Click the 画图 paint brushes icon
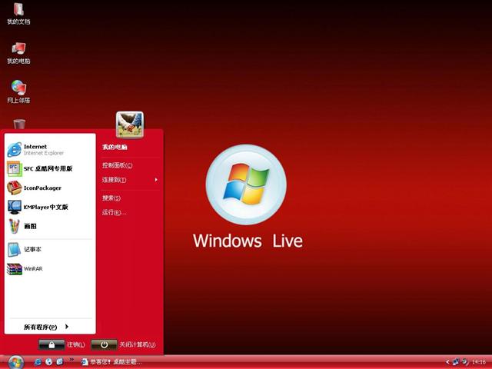 (x=15, y=226)
